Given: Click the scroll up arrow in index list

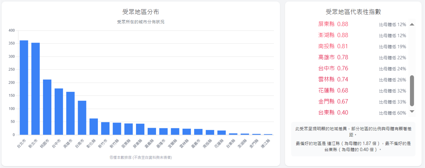Looking at the screenshot, I should tap(412, 24).
